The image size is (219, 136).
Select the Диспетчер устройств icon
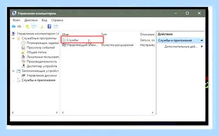tap(23, 66)
